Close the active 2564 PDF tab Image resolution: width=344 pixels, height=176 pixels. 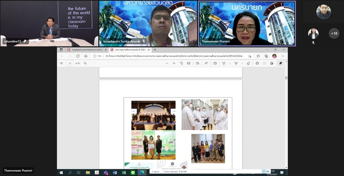[x=149, y=50]
